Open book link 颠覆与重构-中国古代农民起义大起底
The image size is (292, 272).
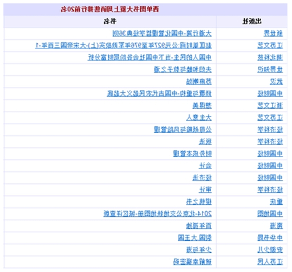click(x=159, y=93)
